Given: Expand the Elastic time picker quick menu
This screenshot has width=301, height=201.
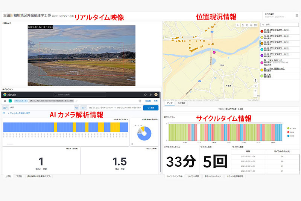Looking at the screenshot, I should point(84,108).
